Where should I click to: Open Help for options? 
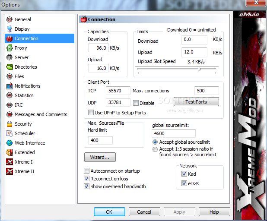pos(214,212)
